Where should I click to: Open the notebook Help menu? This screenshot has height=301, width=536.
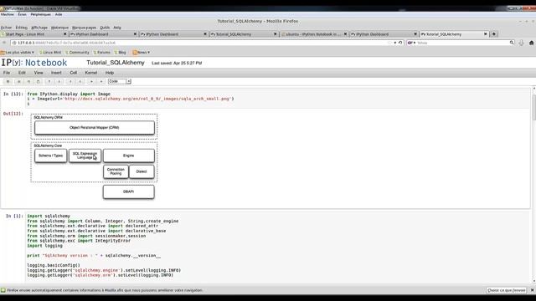110,73
